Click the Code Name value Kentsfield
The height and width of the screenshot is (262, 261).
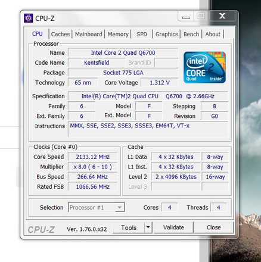(x=97, y=63)
